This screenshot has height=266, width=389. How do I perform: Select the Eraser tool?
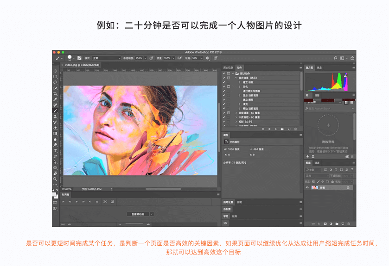[x=55, y=128]
